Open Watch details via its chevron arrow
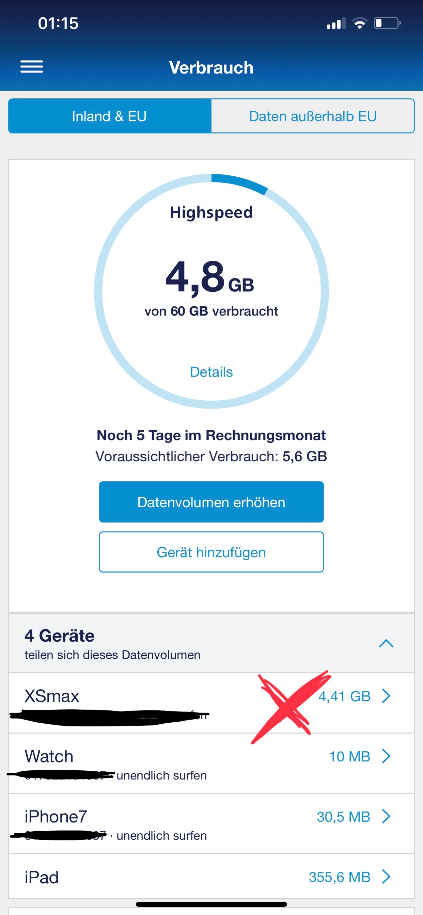This screenshot has width=423, height=915. click(x=386, y=756)
